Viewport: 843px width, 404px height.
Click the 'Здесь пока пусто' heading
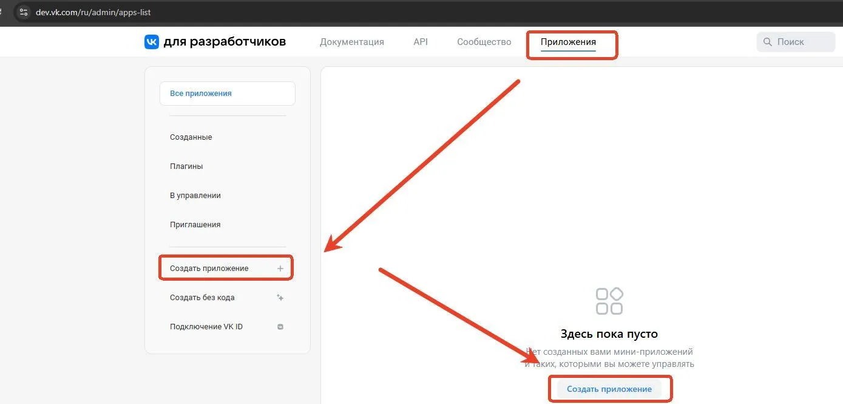[x=609, y=334]
